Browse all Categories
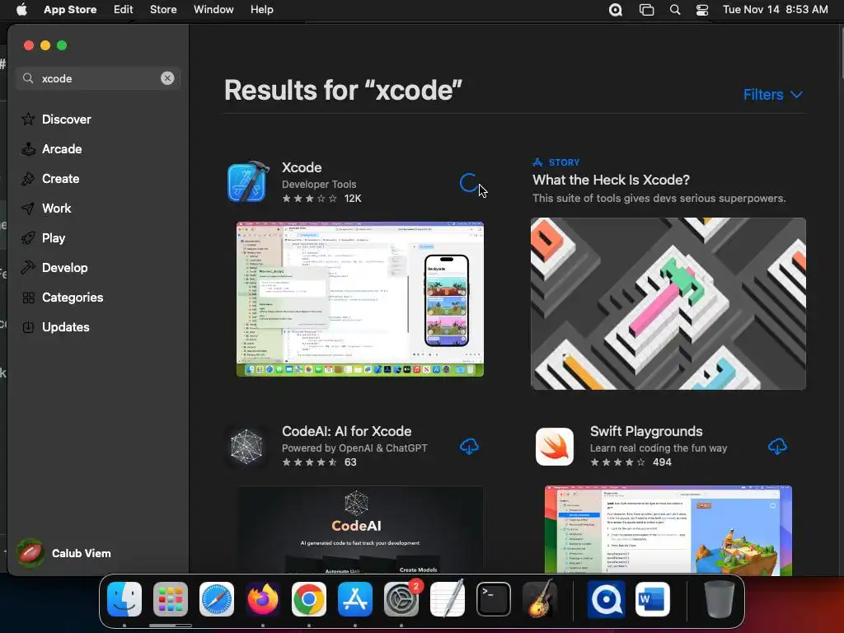Screen dimensions: 844x633 [x=62, y=297]
